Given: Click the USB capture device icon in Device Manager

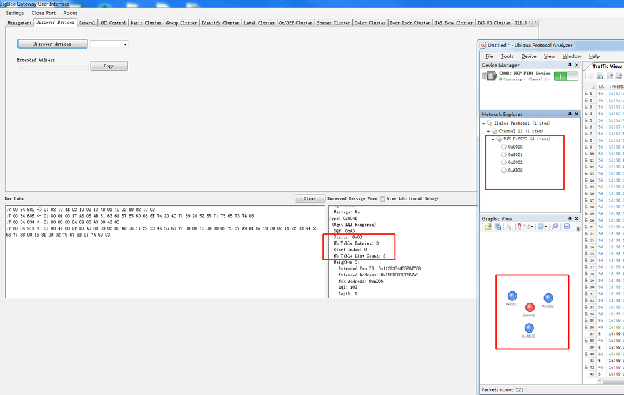Looking at the screenshot, I should 489,76.
